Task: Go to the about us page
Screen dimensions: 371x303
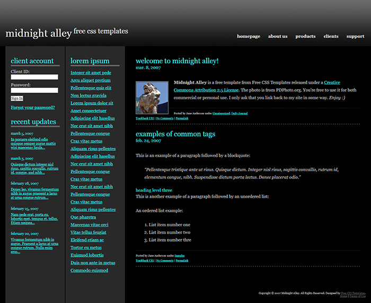Action: (278, 36)
